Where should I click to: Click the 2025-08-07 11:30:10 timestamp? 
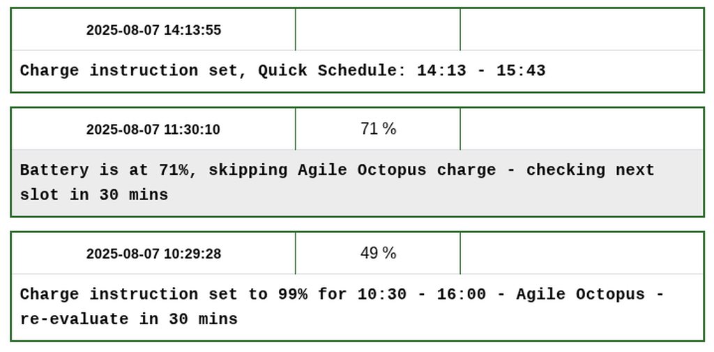click(x=153, y=130)
